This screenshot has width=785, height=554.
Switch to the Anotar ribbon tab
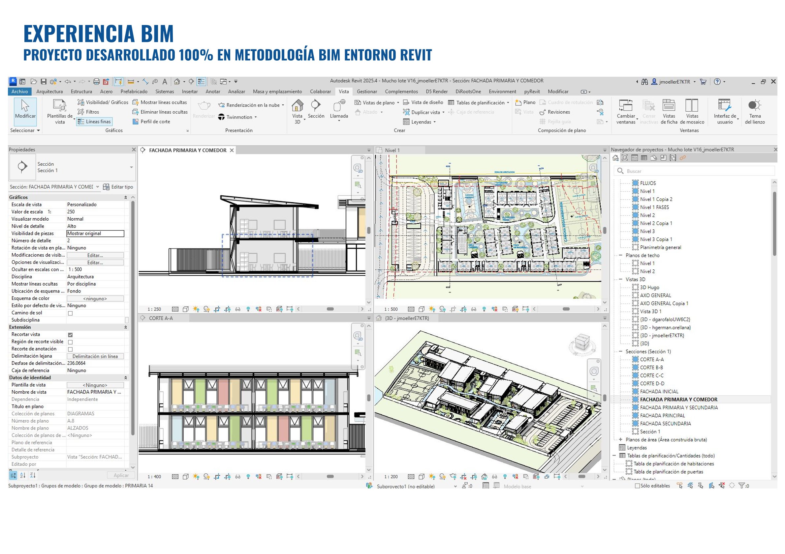pyautogui.click(x=213, y=92)
